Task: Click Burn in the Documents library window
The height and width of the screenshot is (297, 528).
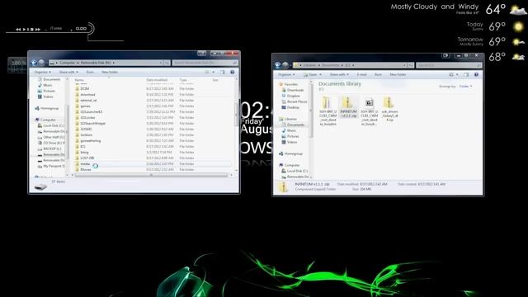Action: point(378,74)
